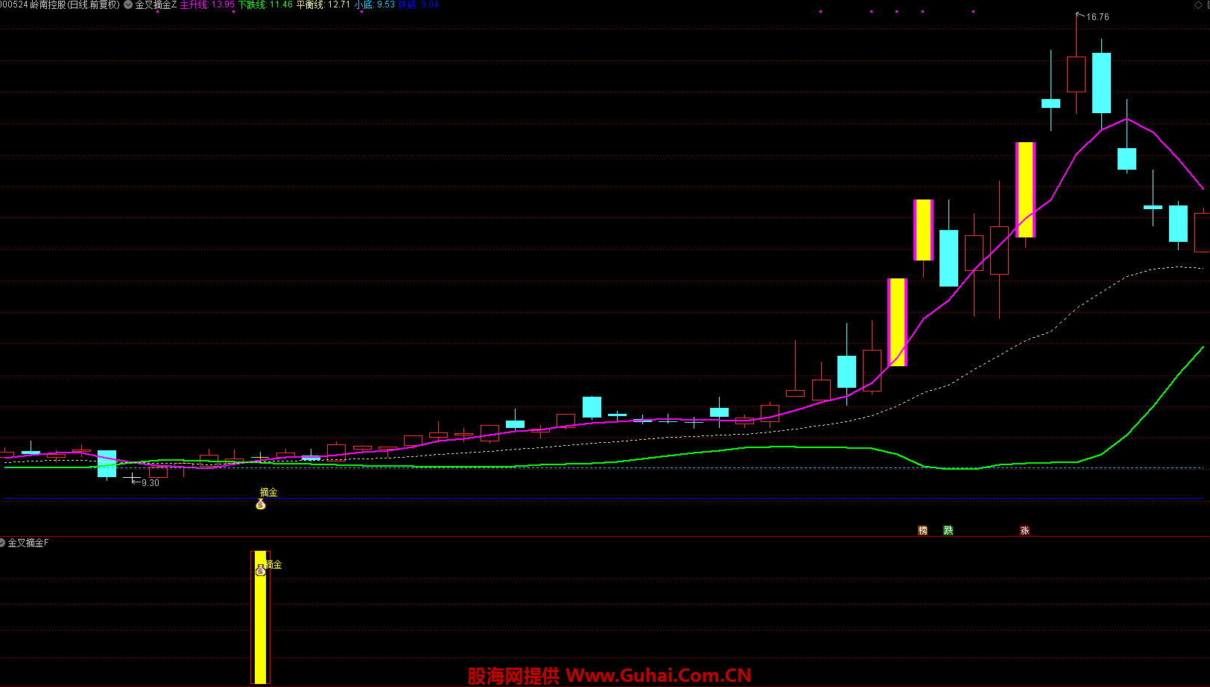Click the 下跌线: 11.46 value
This screenshot has height=687, width=1210.
(x=265, y=4)
